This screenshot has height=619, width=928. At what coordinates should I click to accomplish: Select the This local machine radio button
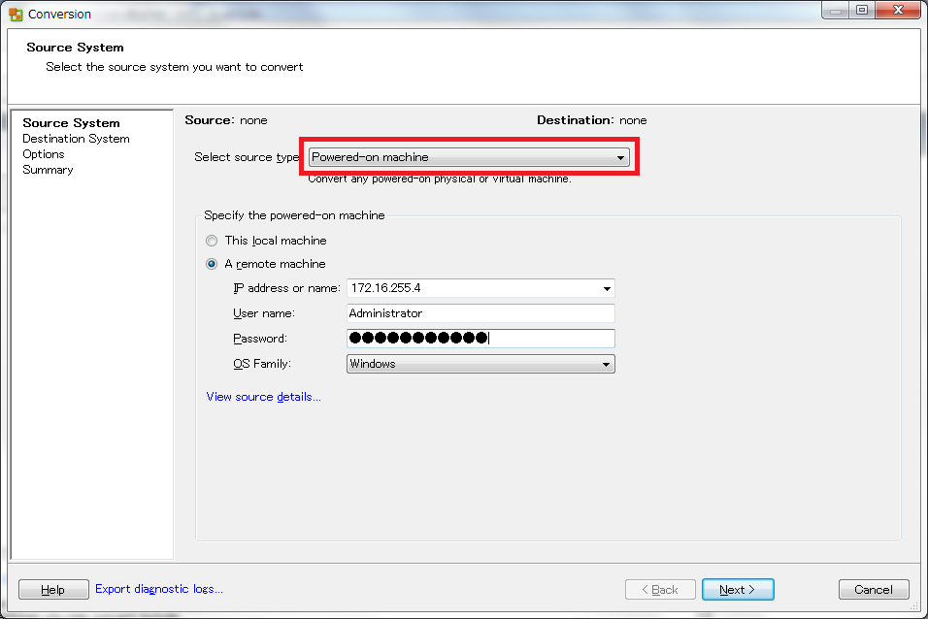click(x=212, y=241)
